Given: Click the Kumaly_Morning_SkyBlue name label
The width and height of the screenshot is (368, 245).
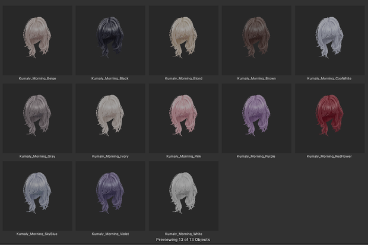Looking at the screenshot, I should [37, 234].
